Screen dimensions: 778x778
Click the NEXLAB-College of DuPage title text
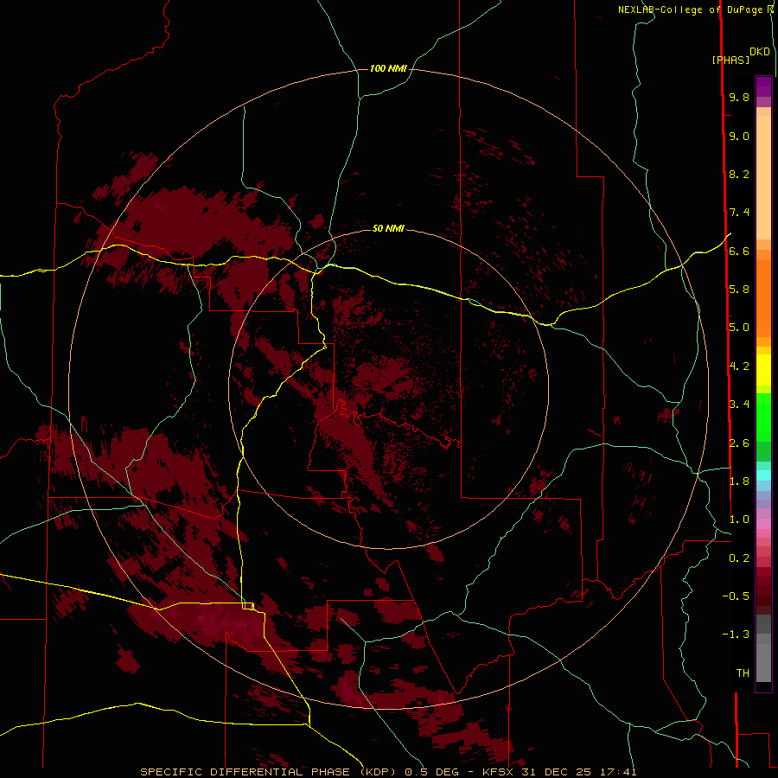pos(691,10)
